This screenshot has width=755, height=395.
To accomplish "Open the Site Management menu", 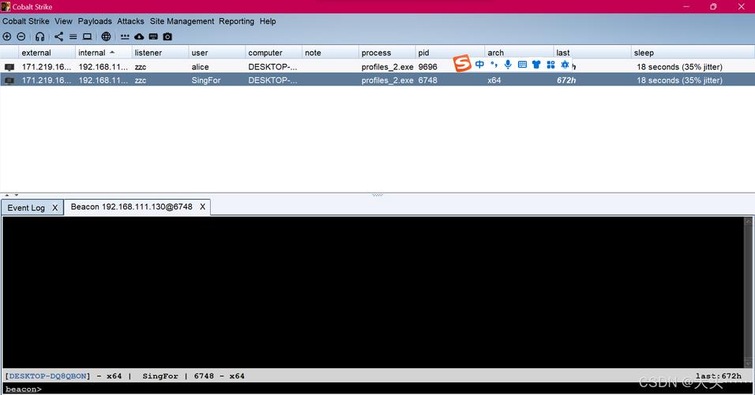I will point(182,21).
